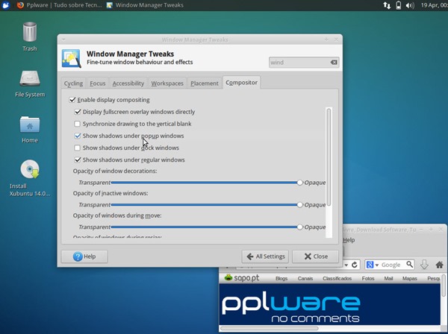Open Google search engine dropdown in Firefox

tap(377, 265)
